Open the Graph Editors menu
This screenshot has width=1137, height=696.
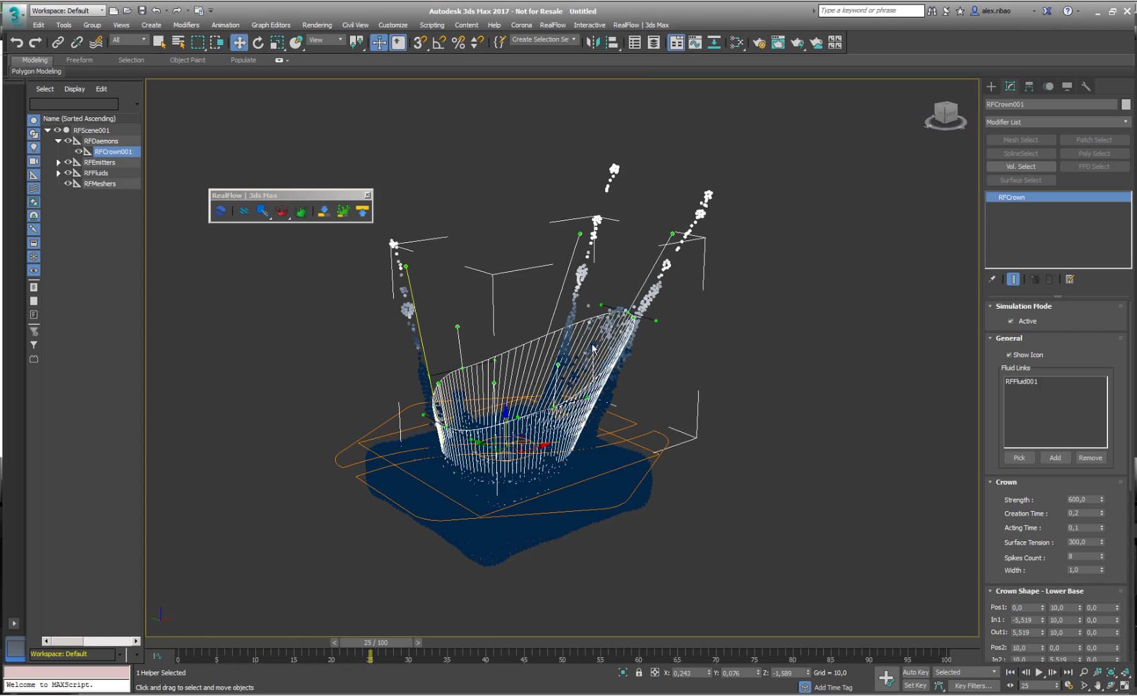(271, 25)
